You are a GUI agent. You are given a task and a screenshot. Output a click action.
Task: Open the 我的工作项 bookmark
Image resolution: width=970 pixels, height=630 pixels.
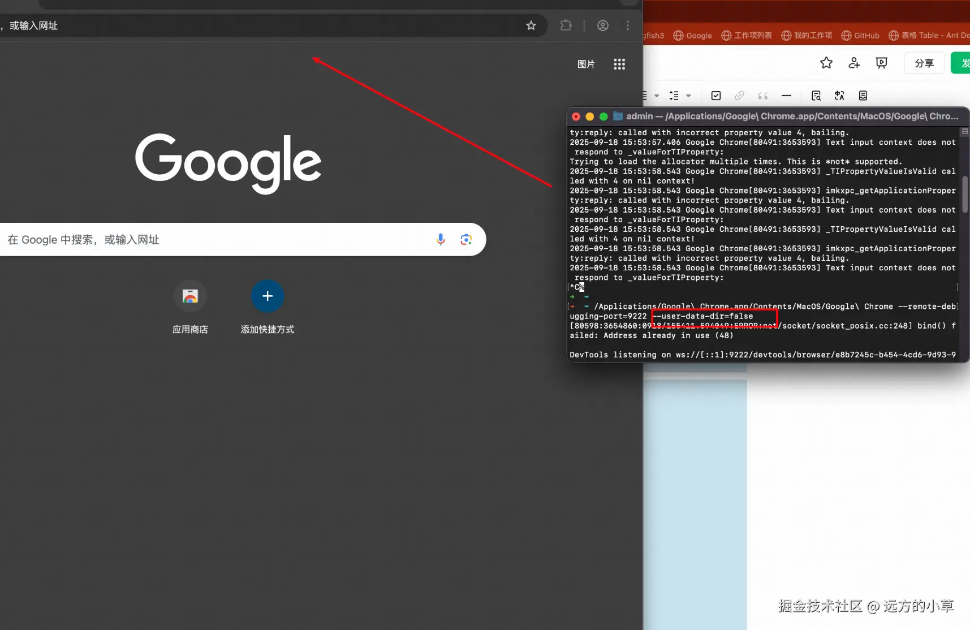tap(807, 36)
